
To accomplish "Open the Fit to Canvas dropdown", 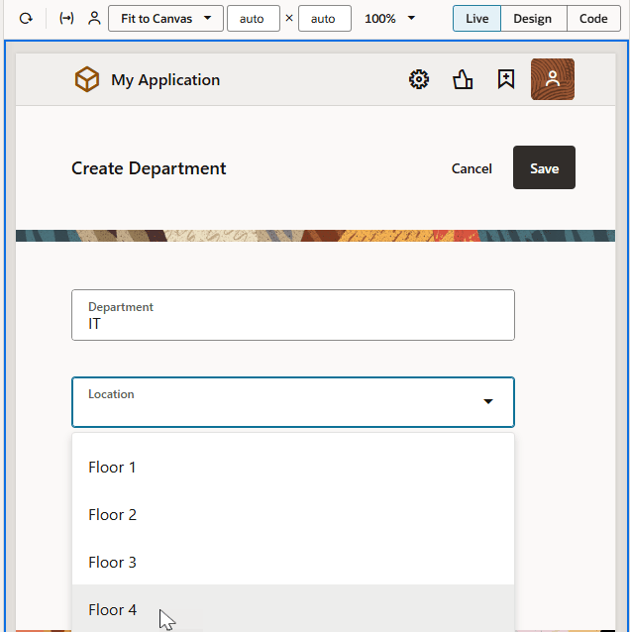I will pyautogui.click(x=165, y=19).
